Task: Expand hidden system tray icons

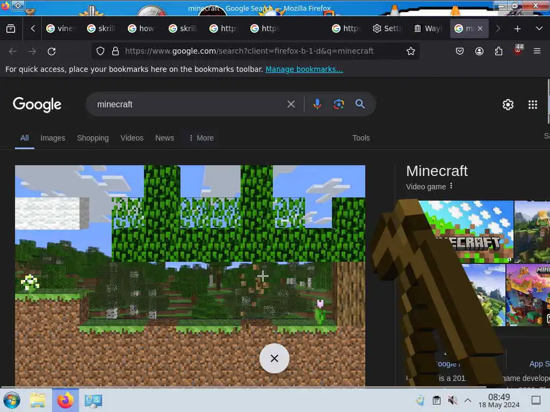Action: pos(468,400)
